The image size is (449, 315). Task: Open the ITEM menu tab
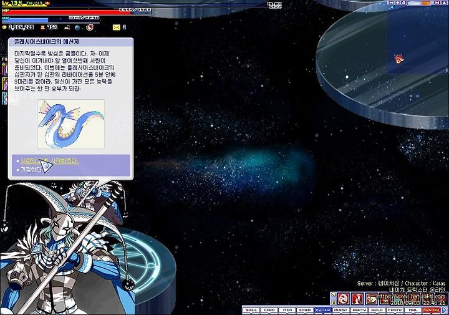tap(287, 310)
